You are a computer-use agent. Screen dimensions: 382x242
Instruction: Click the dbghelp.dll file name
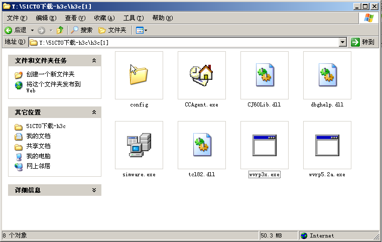pyautogui.click(x=327, y=105)
